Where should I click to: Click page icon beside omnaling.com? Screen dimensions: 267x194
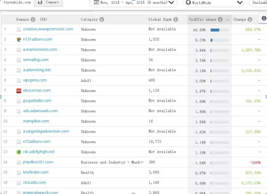[19, 60]
